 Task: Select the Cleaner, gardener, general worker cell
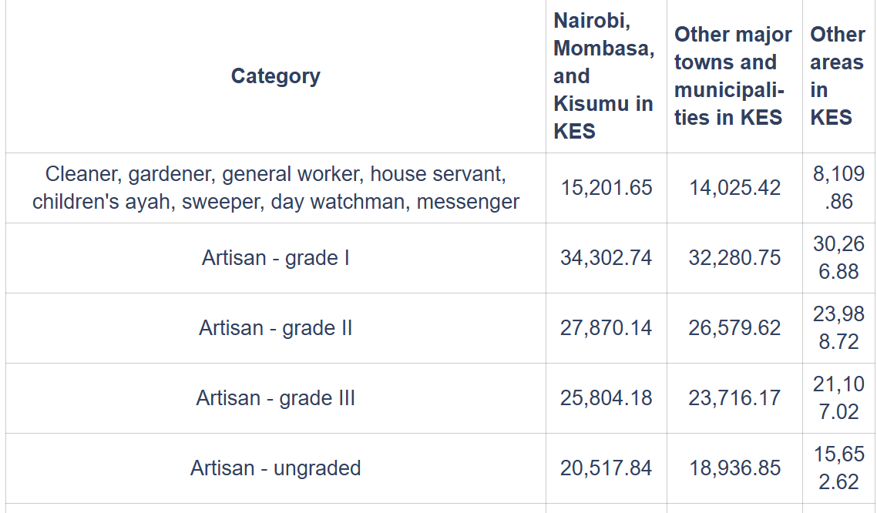click(275, 188)
